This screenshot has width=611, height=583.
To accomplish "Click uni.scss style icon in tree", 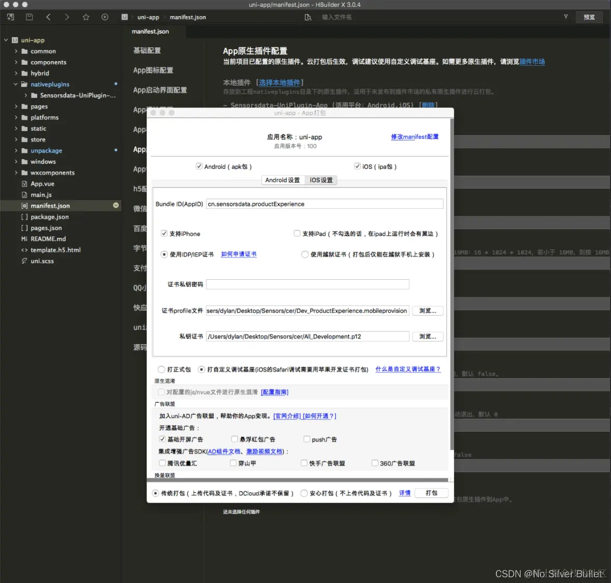I will click(24, 261).
